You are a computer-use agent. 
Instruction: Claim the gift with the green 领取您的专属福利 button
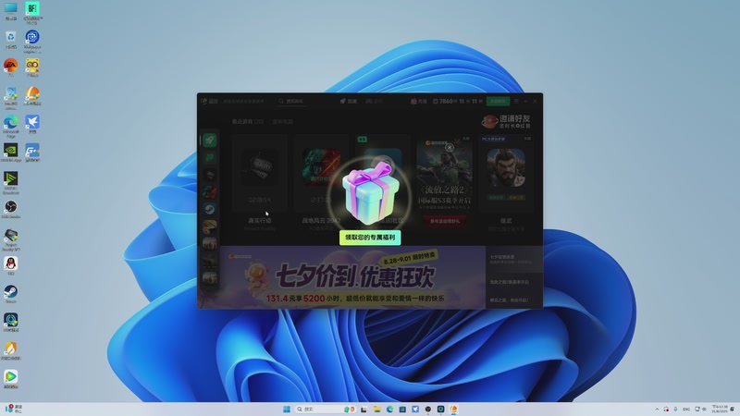[370, 238]
